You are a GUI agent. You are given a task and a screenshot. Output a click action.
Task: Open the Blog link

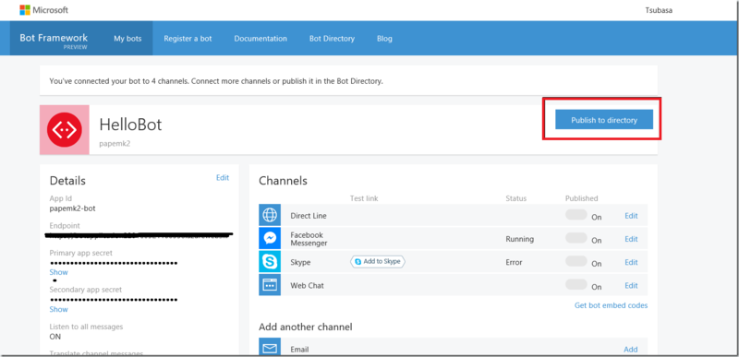click(x=384, y=39)
